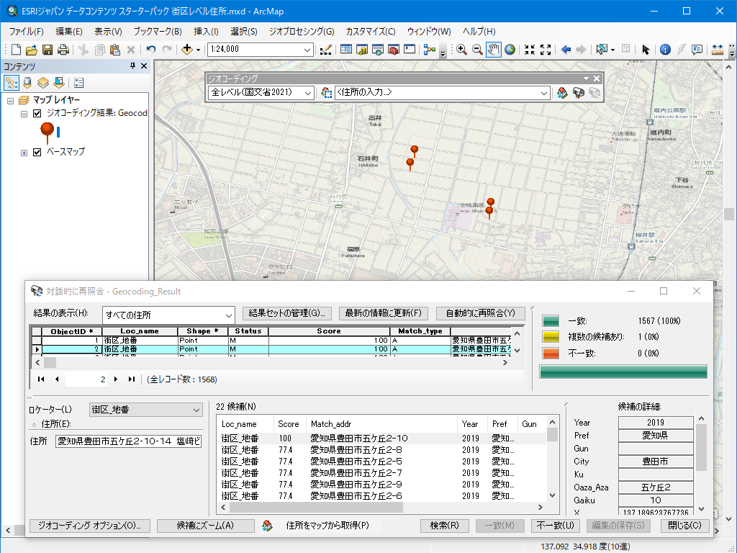Click the 自動的に再照合(Y) button

(480, 313)
